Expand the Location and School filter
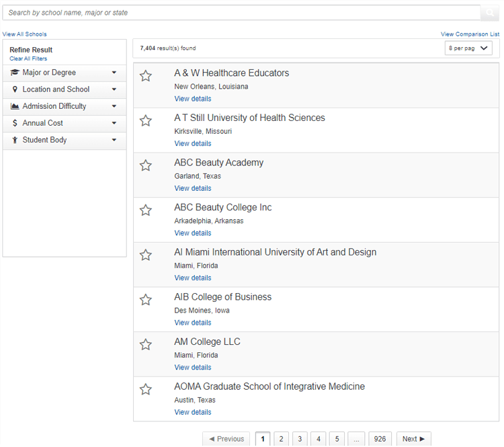Image resolution: width=504 pixels, height=447 pixels. tap(65, 89)
